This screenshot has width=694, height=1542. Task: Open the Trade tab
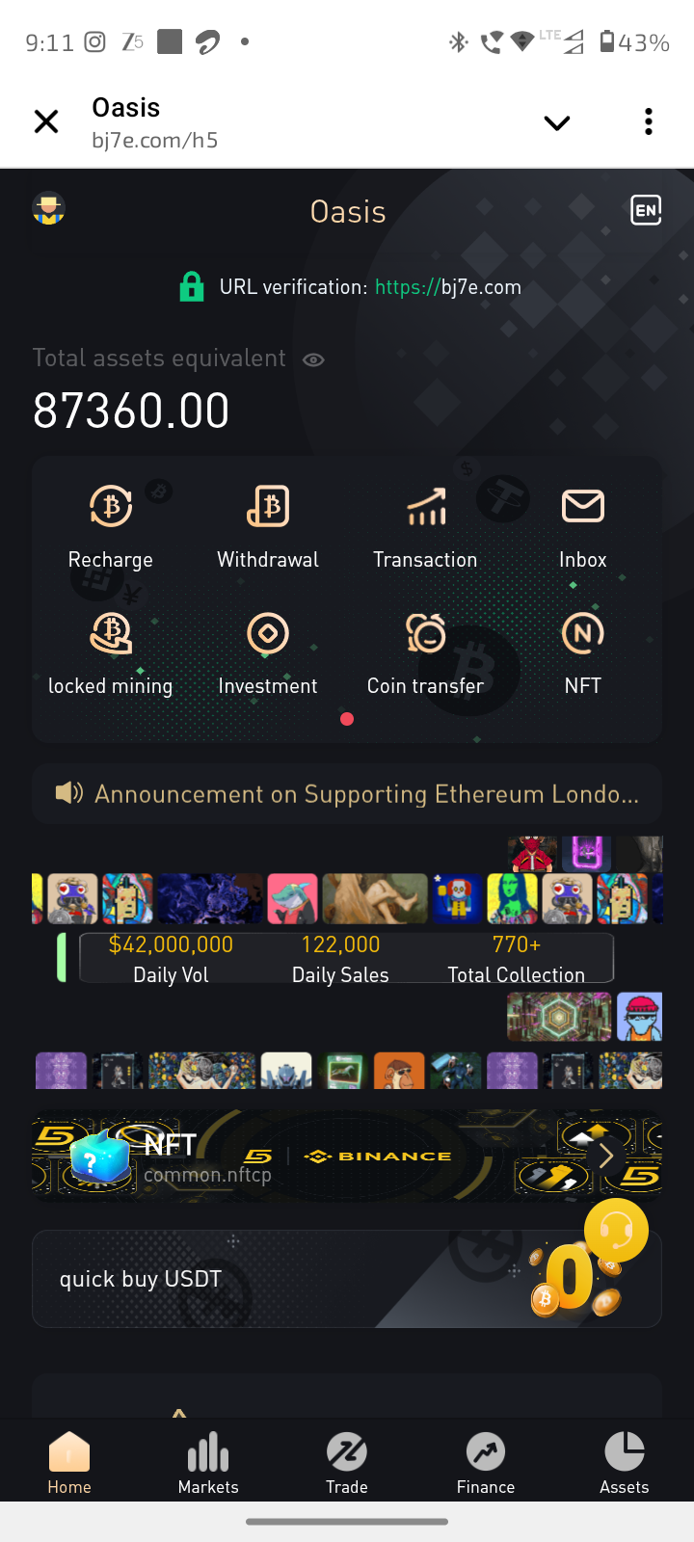click(347, 1462)
